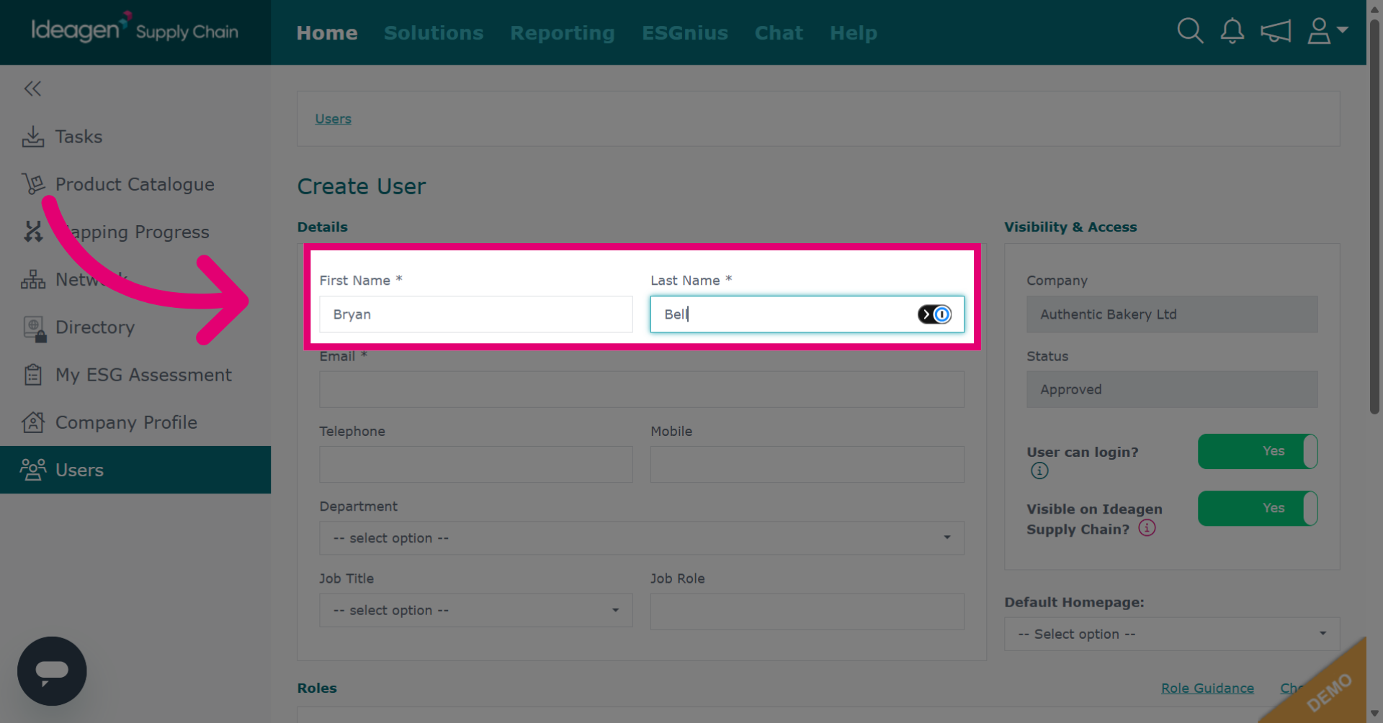Expand the Default Homepage dropdown
1383x723 pixels.
pyautogui.click(x=1172, y=634)
